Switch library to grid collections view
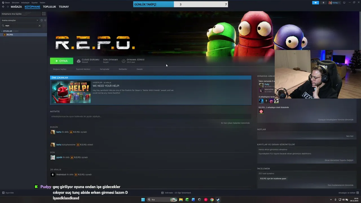 [x=44, y=14]
